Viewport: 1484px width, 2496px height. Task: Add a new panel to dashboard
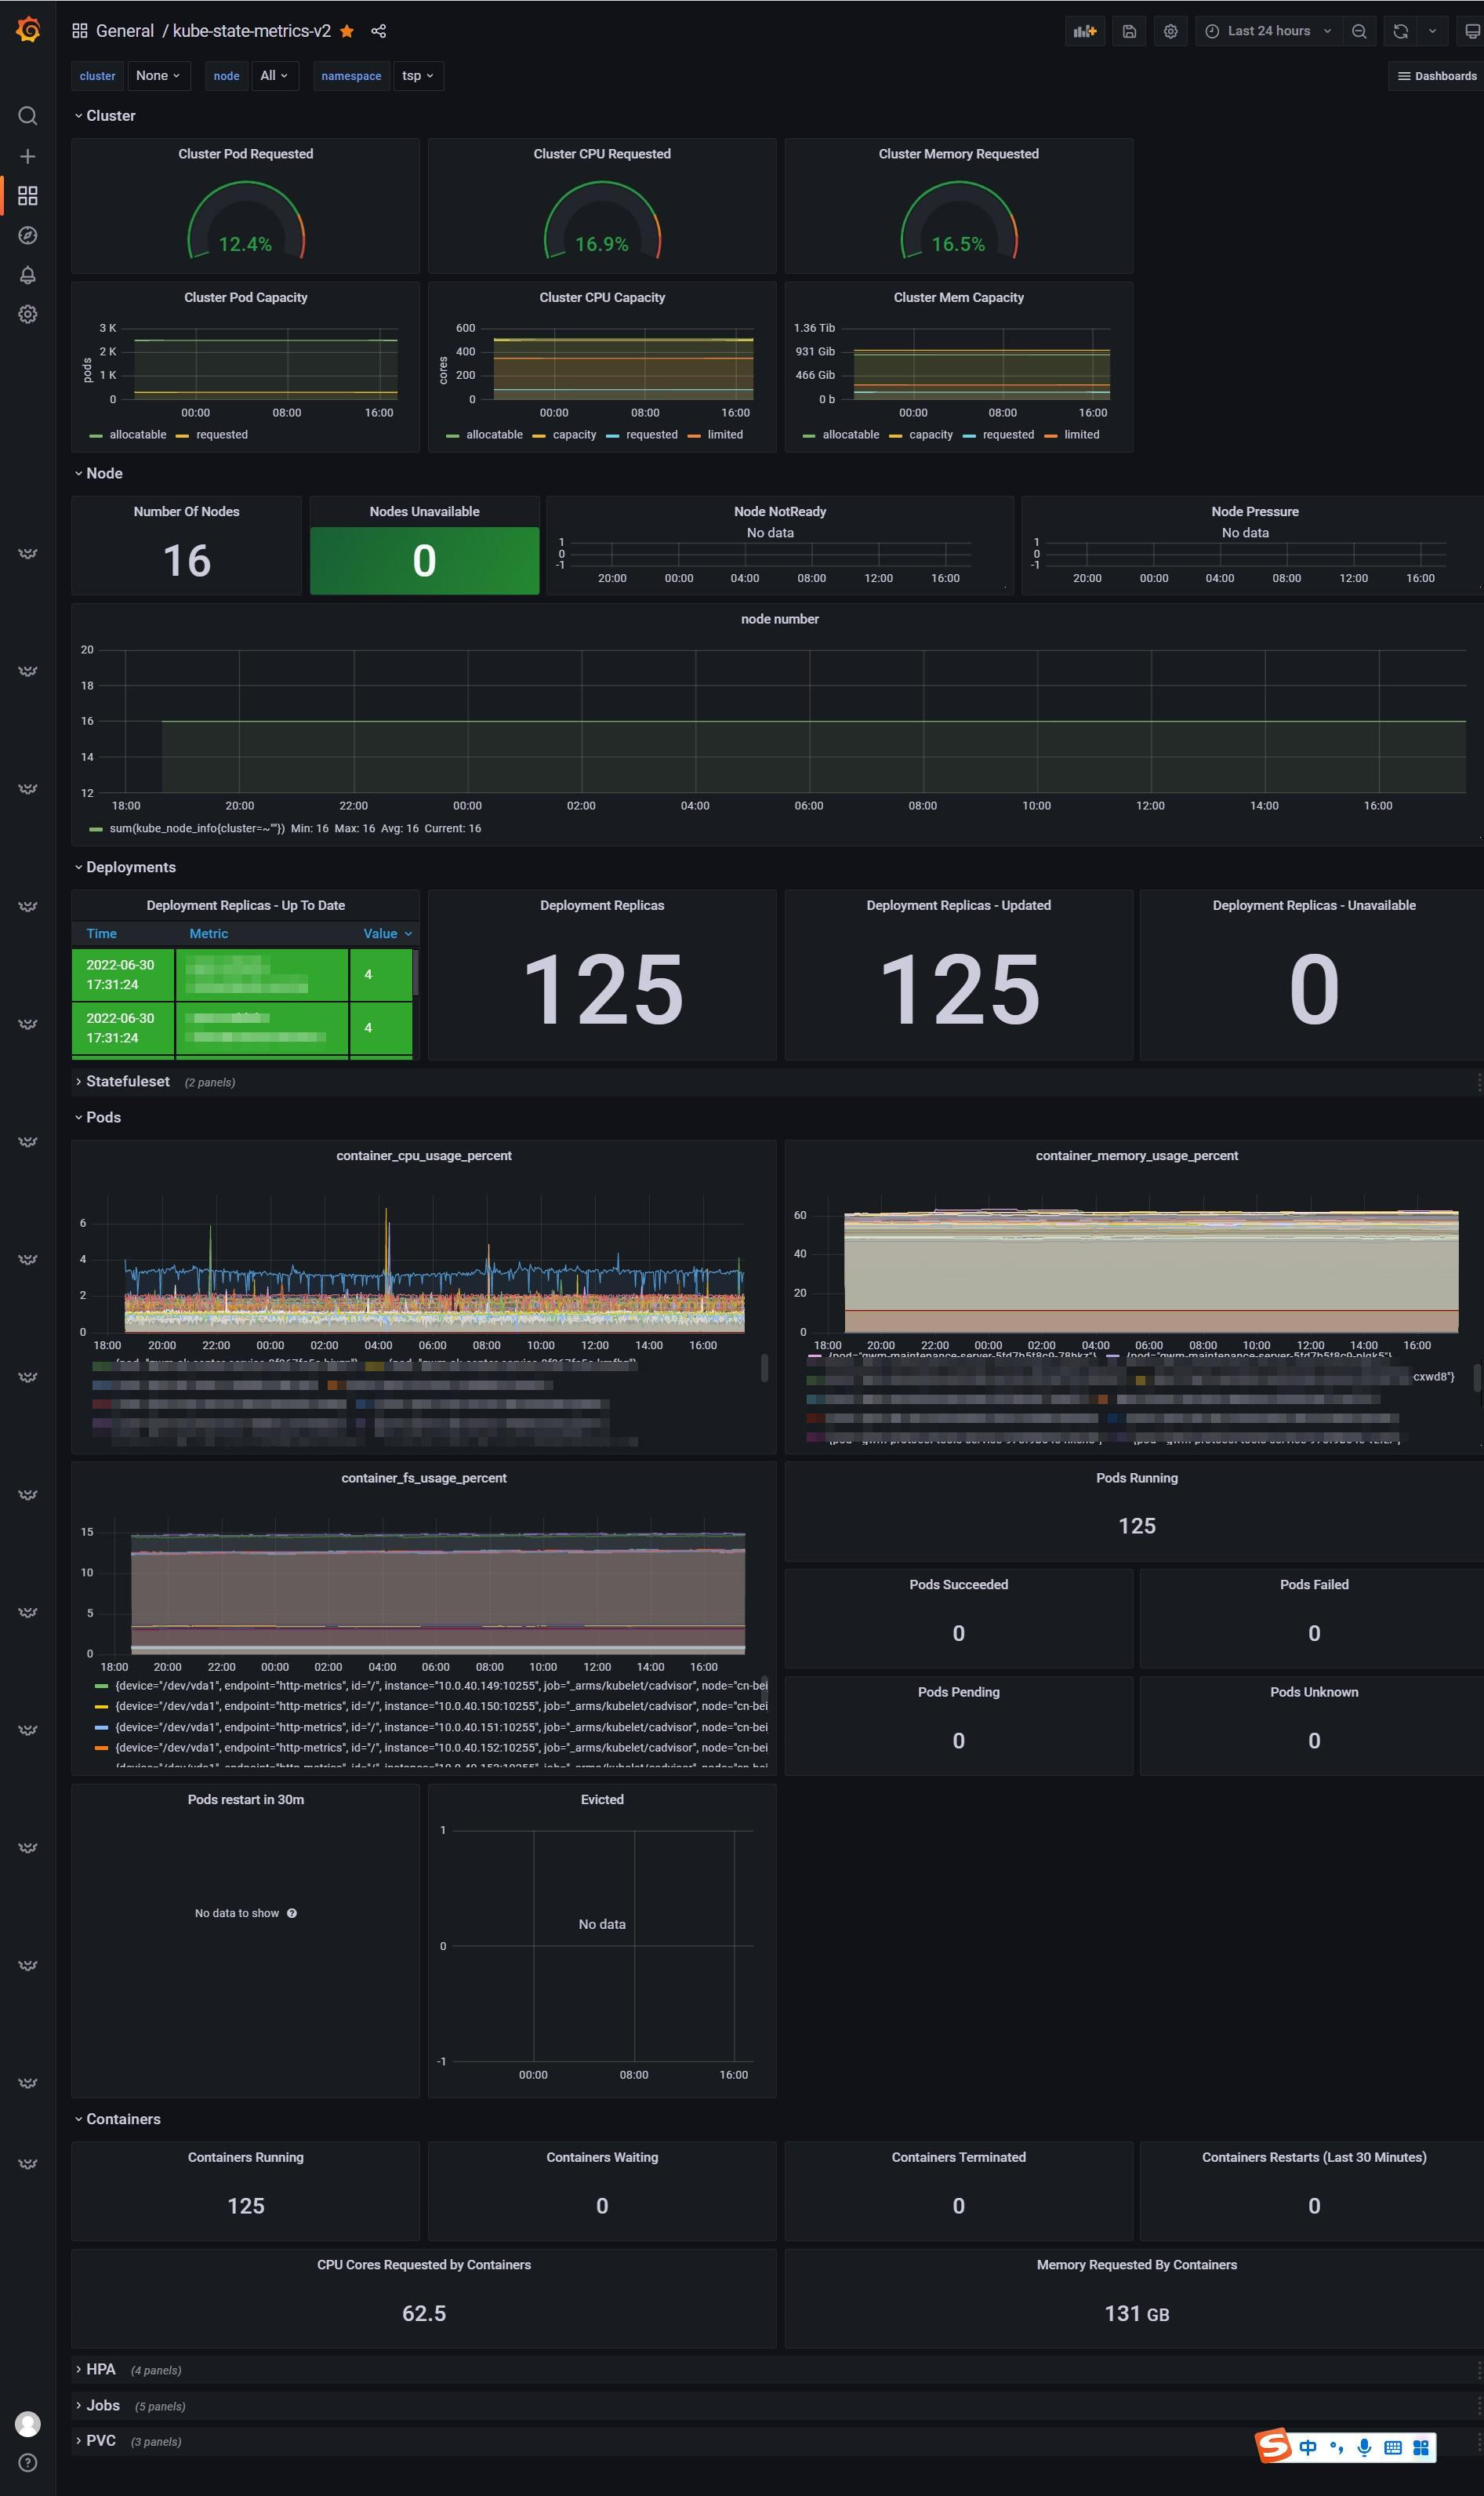1085,31
